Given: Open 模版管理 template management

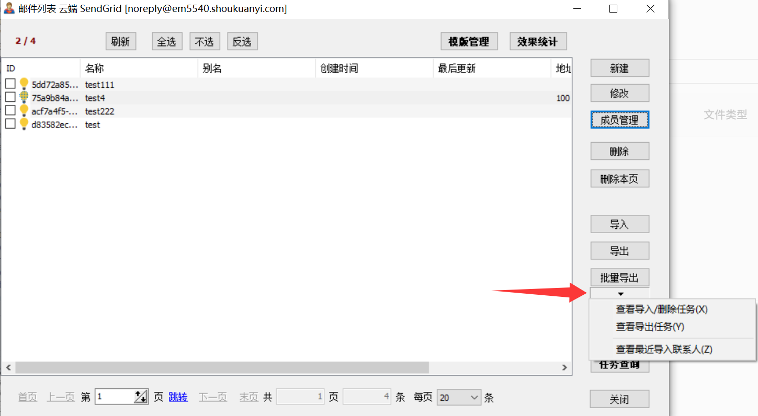Looking at the screenshot, I should click(469, 42).
